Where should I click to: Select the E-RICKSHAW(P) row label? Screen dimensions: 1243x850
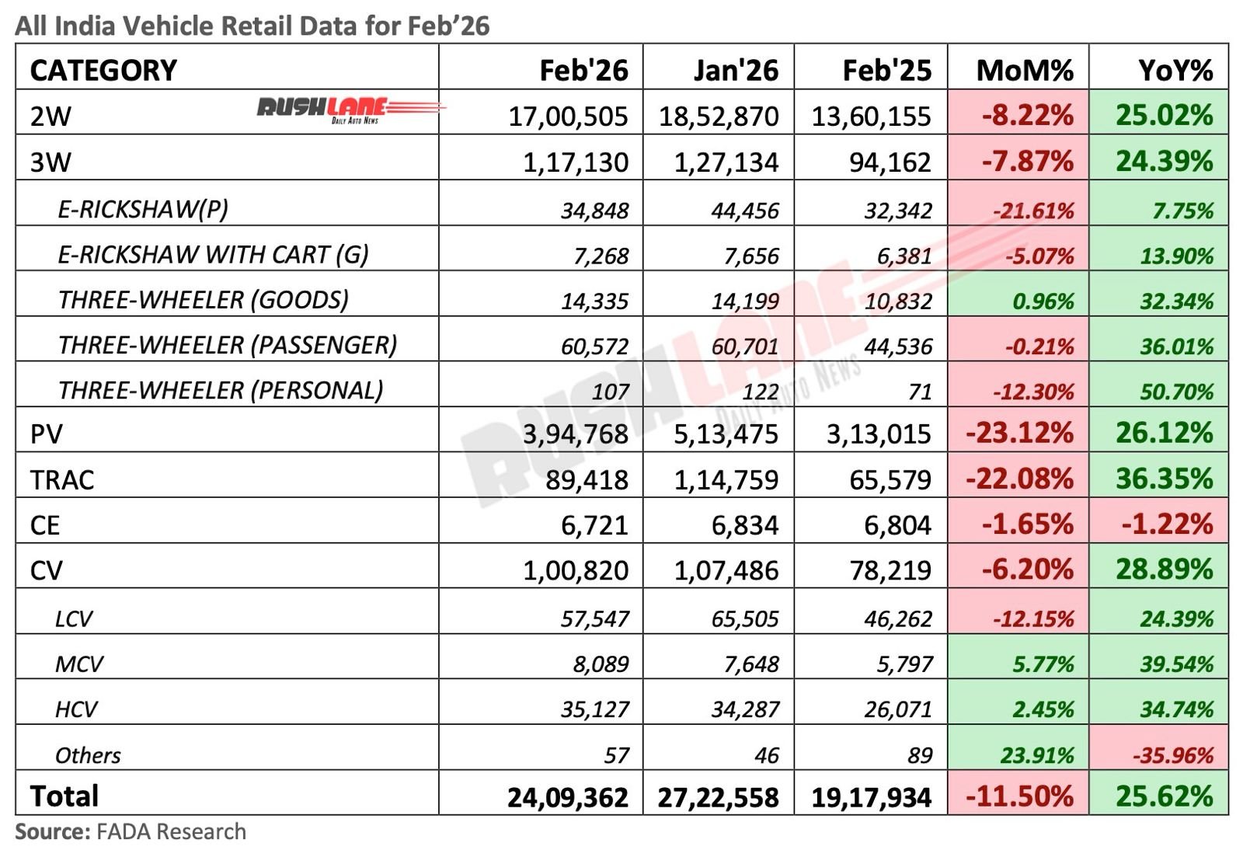[134, 208]
